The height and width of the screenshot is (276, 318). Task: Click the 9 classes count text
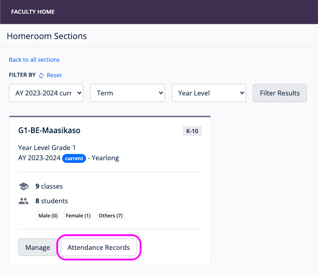pyautogui.click(x=49, y=186)
